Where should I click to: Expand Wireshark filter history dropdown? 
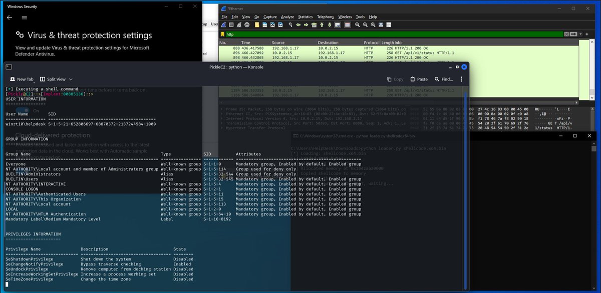coord(580,34)
